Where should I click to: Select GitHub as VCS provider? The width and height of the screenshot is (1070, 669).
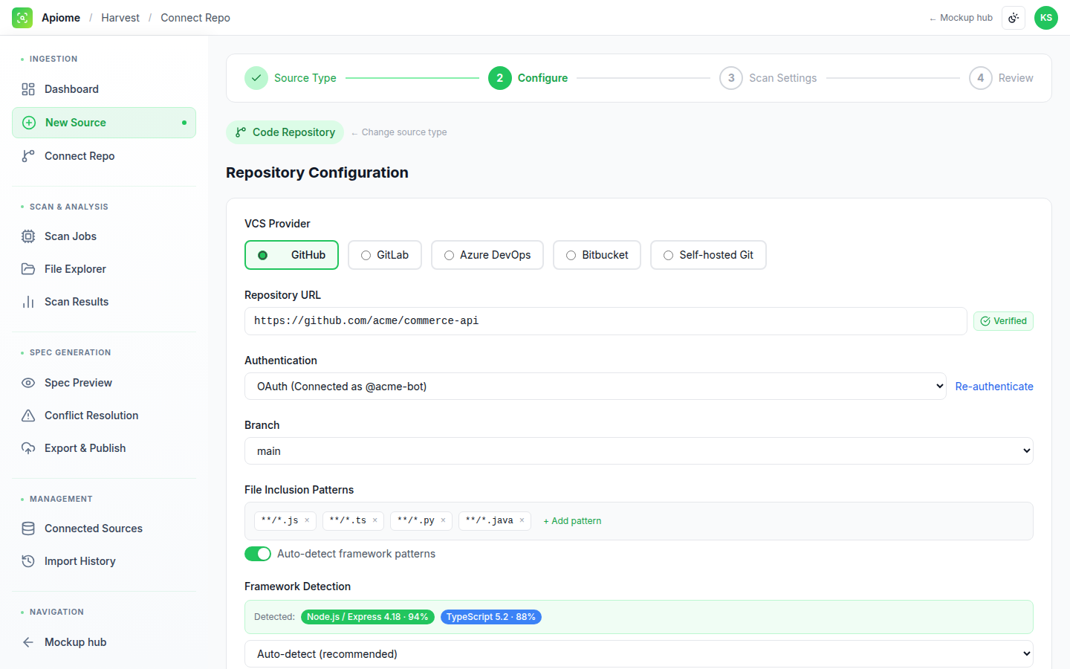[291, 255]
